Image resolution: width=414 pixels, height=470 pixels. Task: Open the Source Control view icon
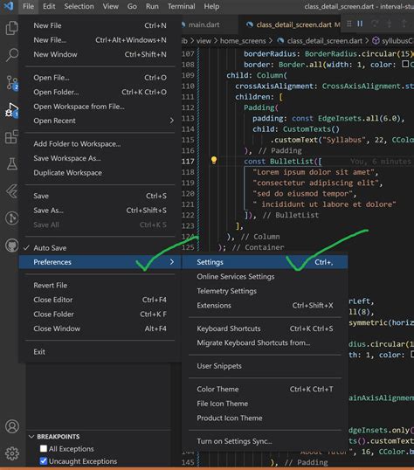(x=12, y=83)
